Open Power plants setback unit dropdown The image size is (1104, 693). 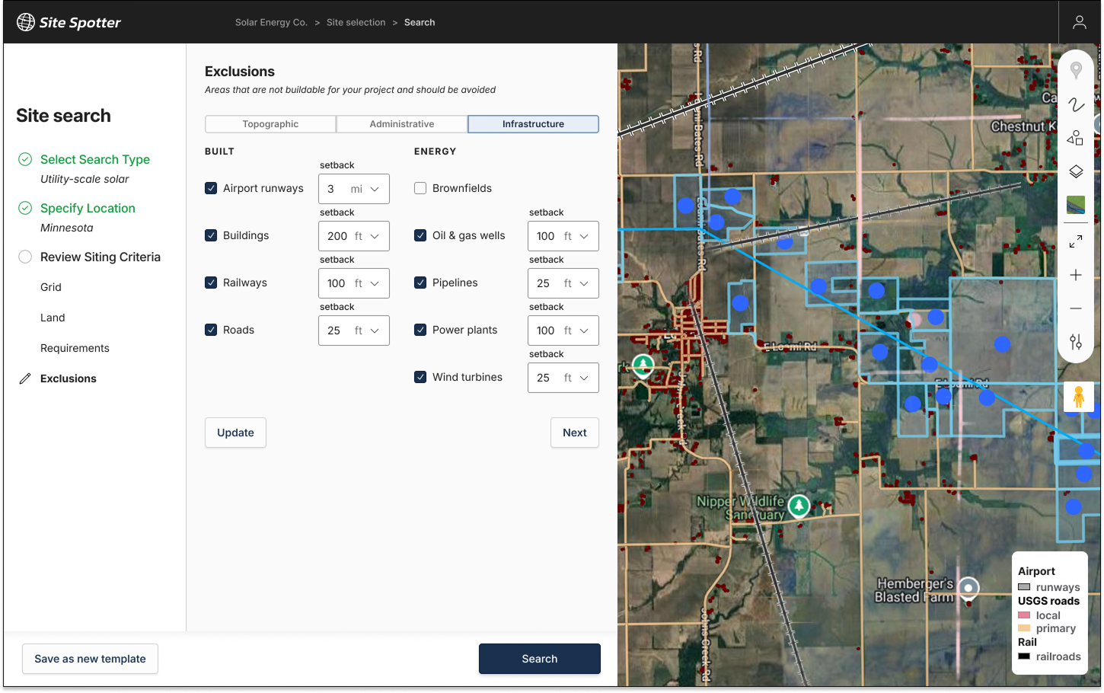[x=576, y=331]
